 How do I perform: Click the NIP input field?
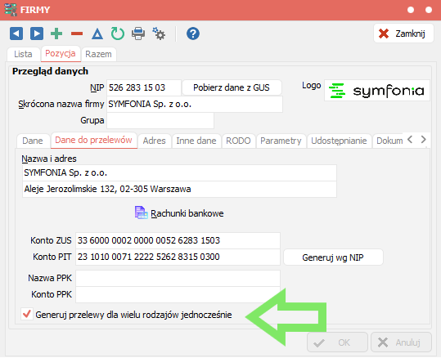coord(144,87)
